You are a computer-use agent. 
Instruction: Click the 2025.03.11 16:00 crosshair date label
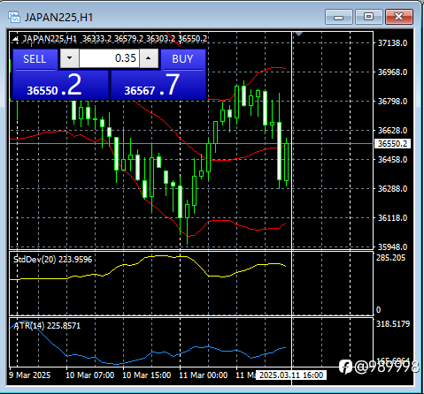point(291,375)
